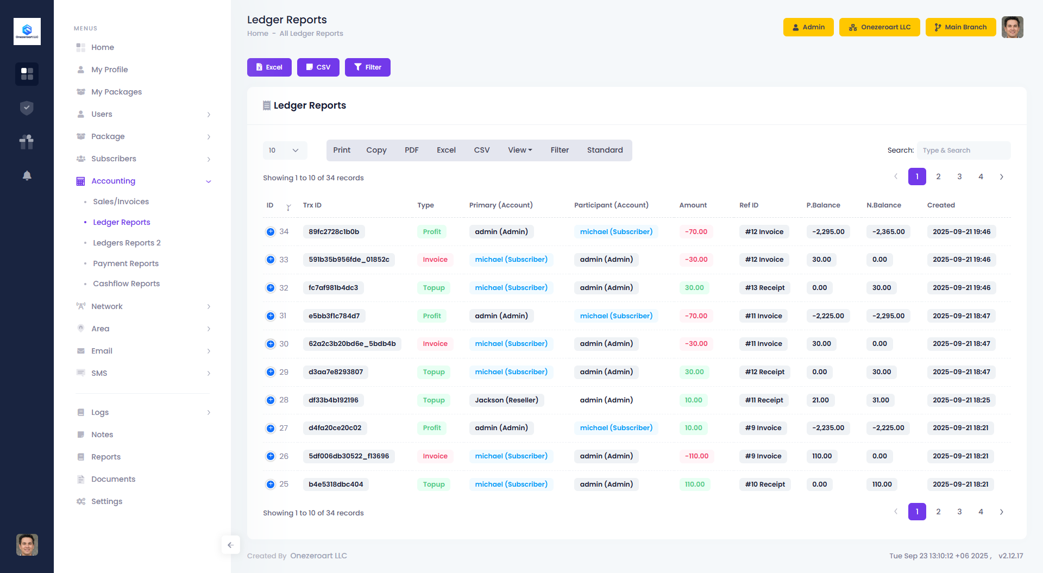Screen dimensions: 1043x573
Task: Click the Onezeroart logo icon
Action: pos(27,32)
